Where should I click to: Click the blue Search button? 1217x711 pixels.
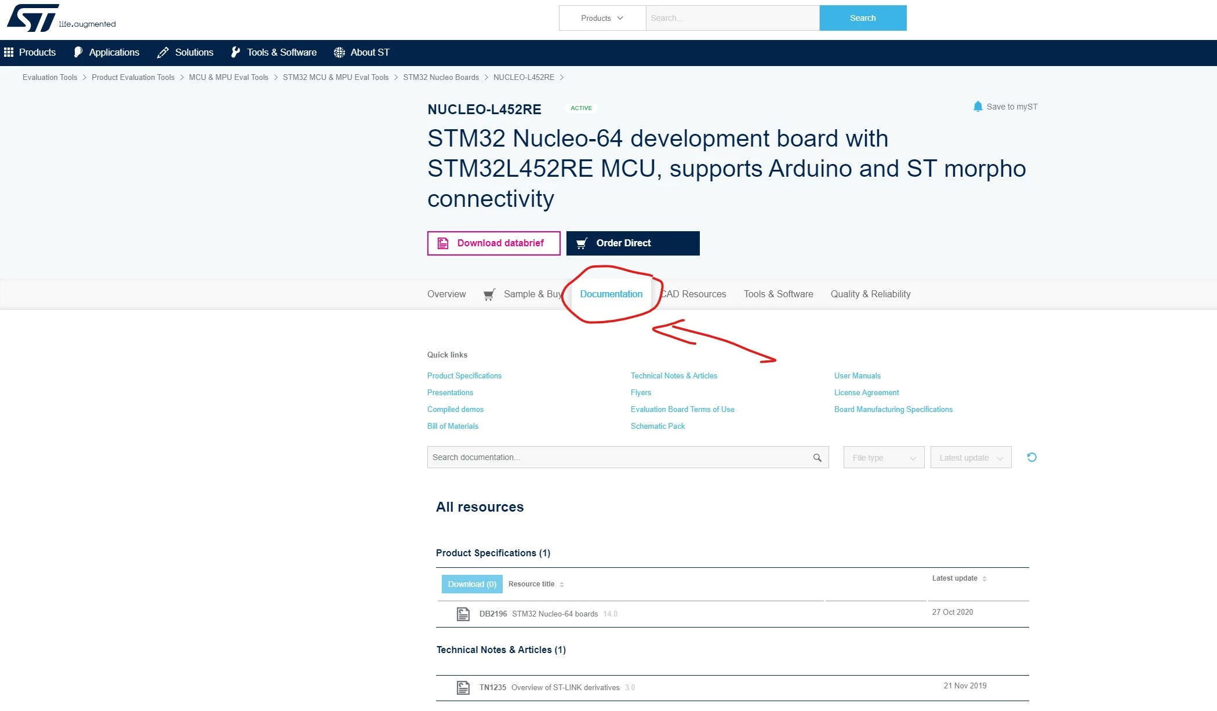click(x=863, y=18)
